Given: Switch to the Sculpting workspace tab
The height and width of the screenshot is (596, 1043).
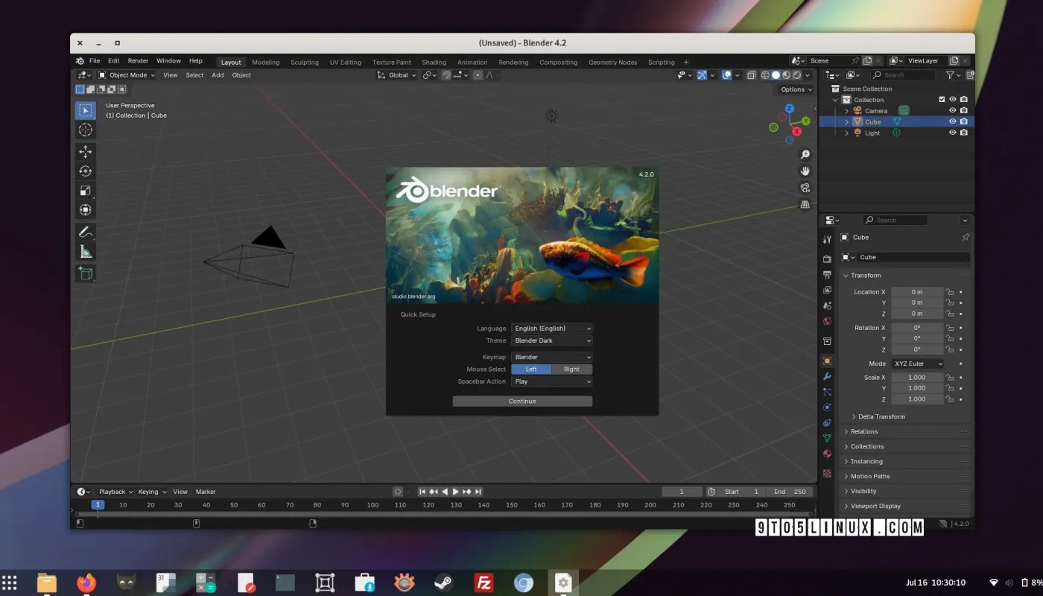Looking at the screenshot, I should click(304, 63).
